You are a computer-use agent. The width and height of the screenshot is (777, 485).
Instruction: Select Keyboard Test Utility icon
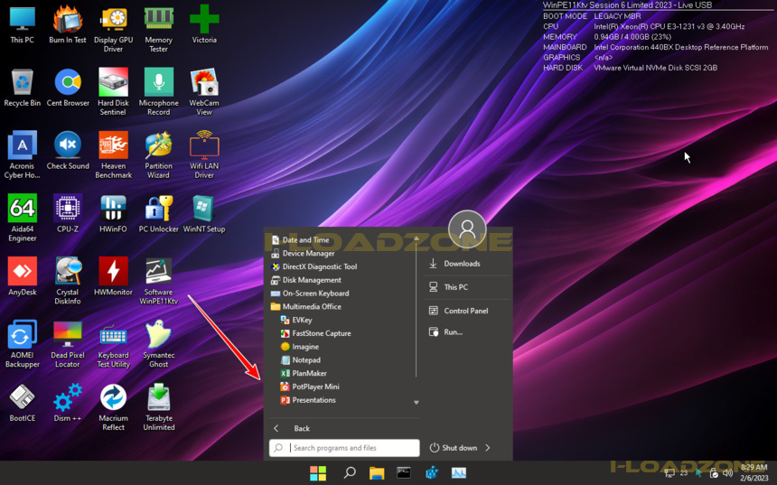(x=113, y=344)
